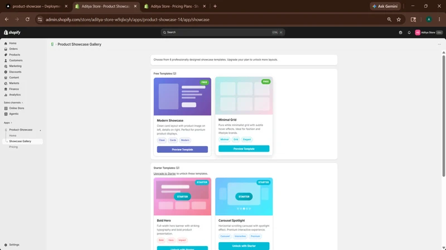Open Finance section

pyautogui.click(x=13, y=89)
